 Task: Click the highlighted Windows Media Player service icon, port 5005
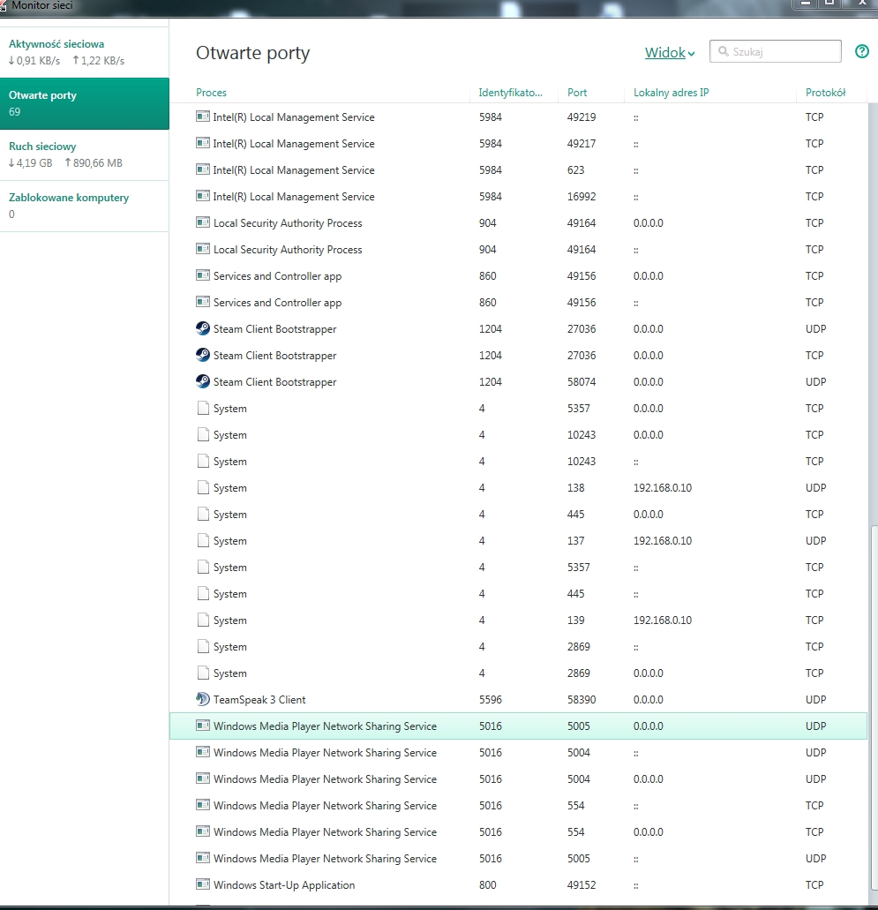(x=203, y=726)
